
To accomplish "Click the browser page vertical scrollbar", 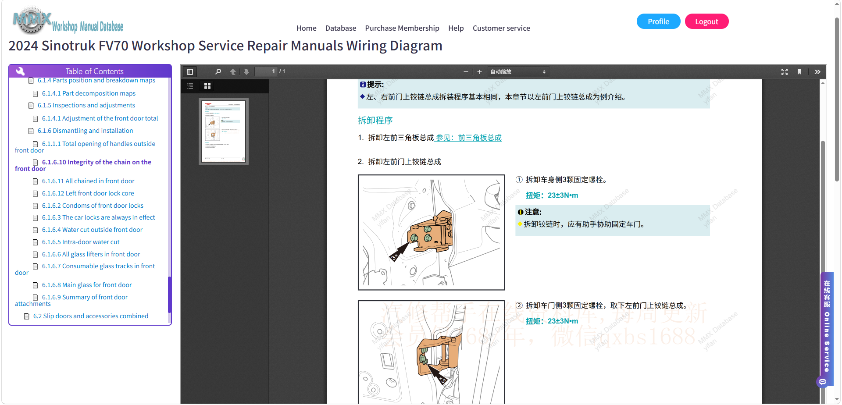I will (837, 100).
